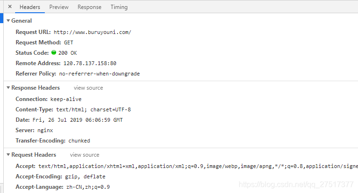This screenshot has width=358, height=193.
Task: Switch to the Headers tab
Action: 30,7
